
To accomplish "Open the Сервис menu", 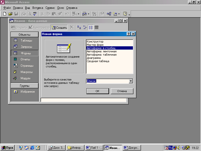I will click(50, 8).
